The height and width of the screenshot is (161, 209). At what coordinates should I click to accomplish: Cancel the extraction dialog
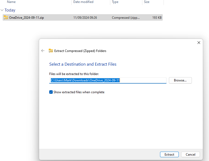coord(190,155)
